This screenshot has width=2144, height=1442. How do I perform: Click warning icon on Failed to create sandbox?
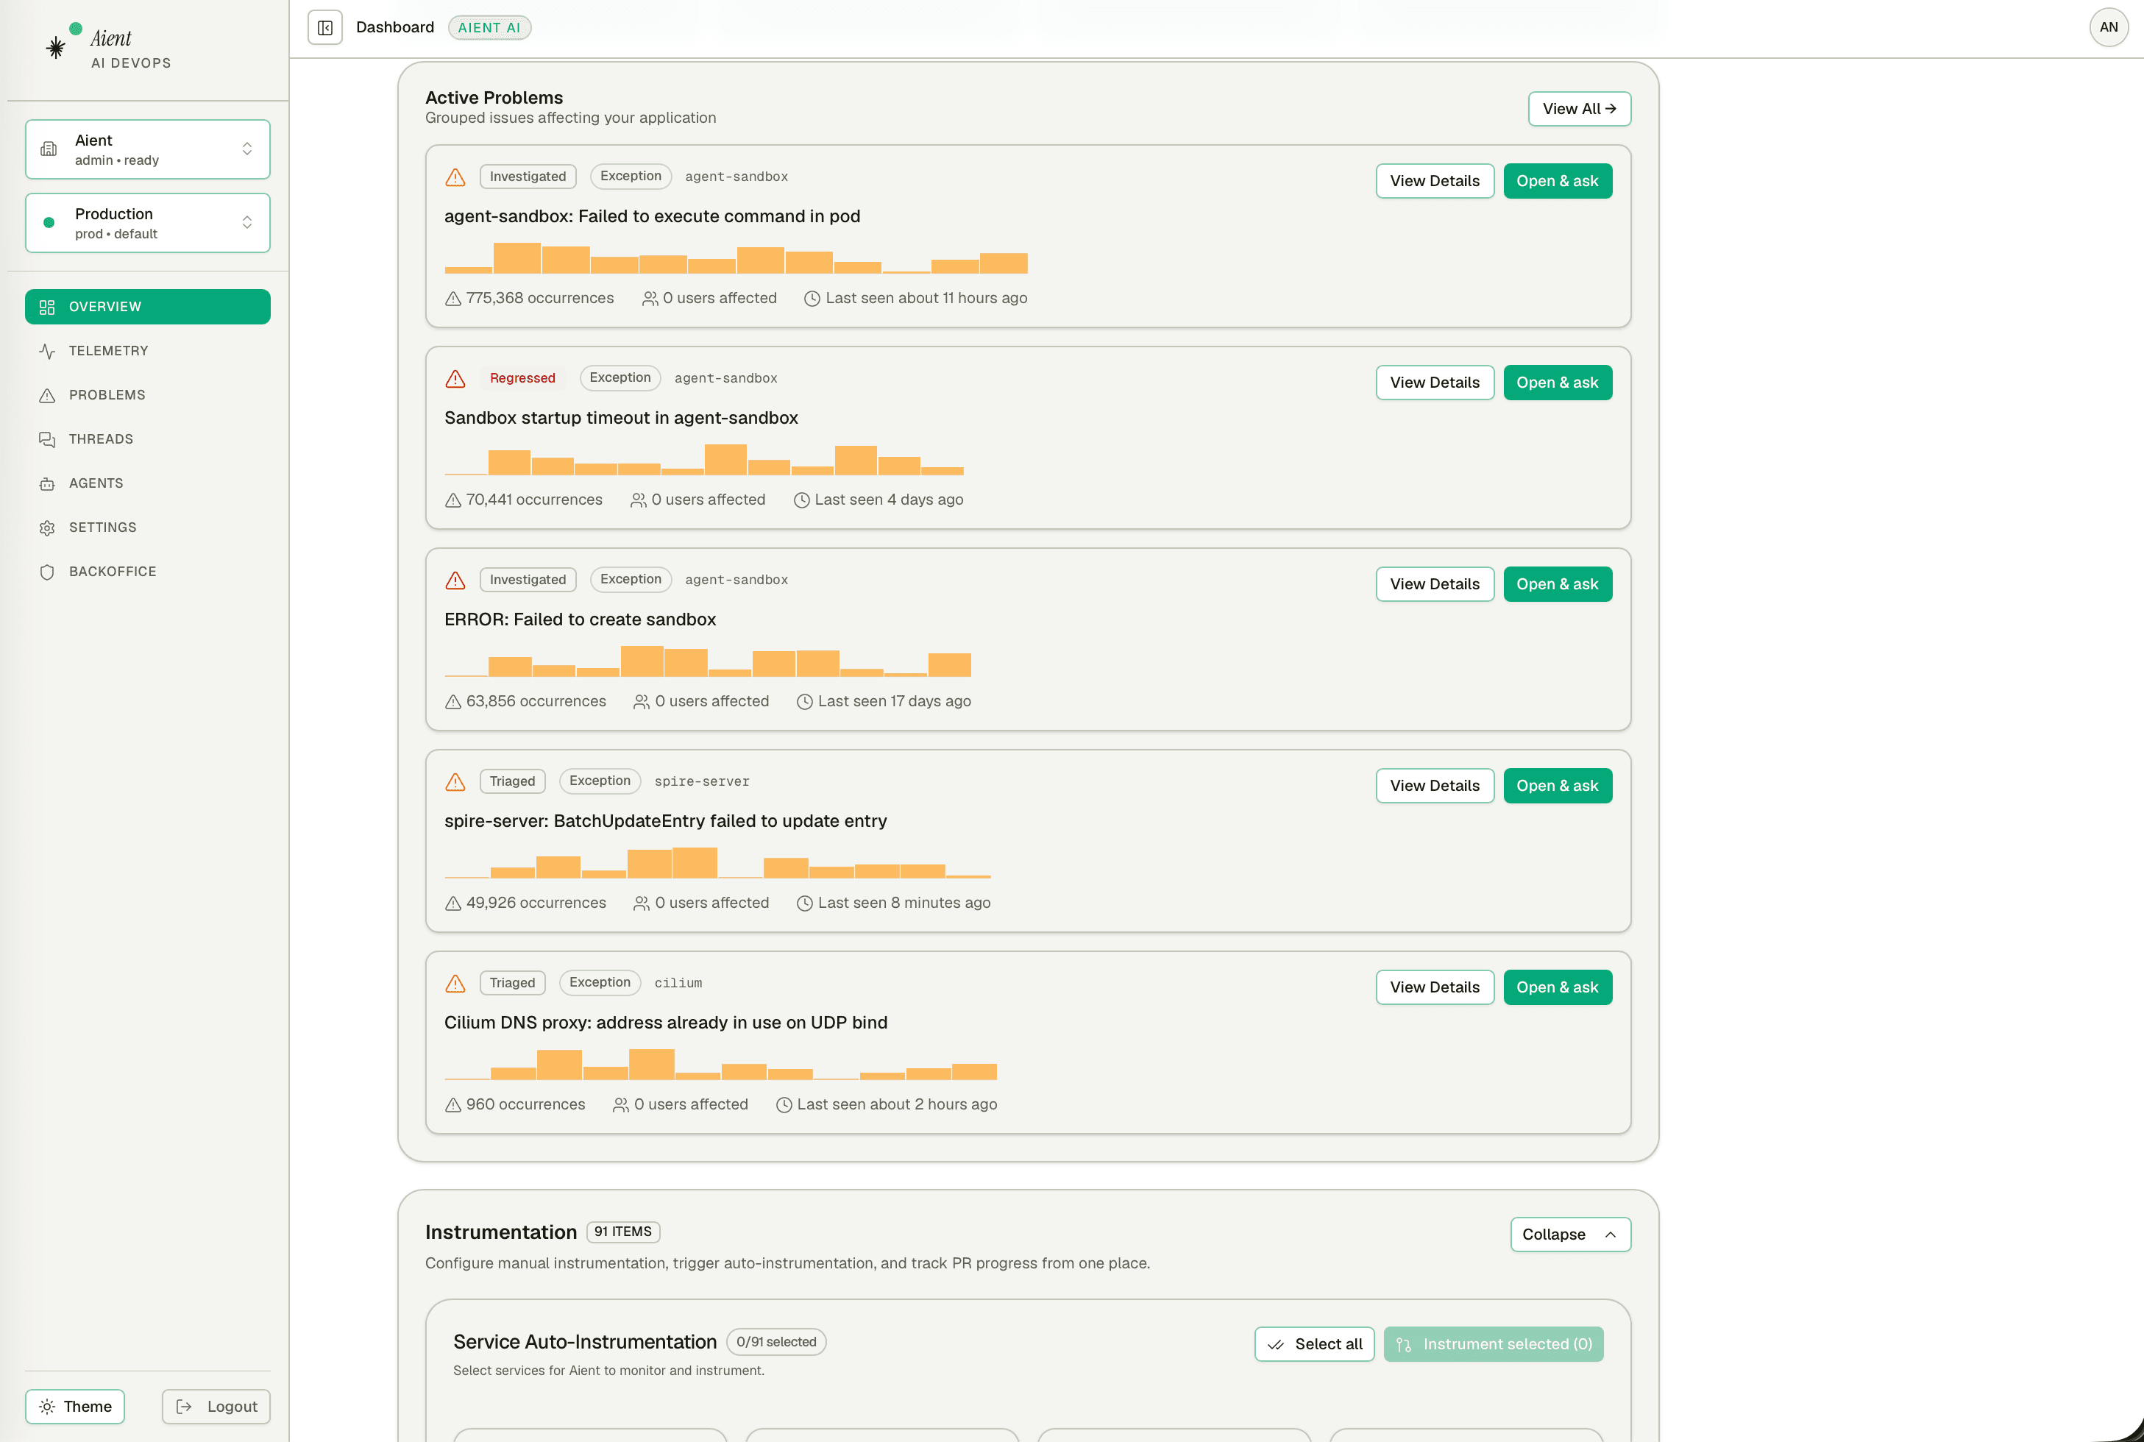455,580
